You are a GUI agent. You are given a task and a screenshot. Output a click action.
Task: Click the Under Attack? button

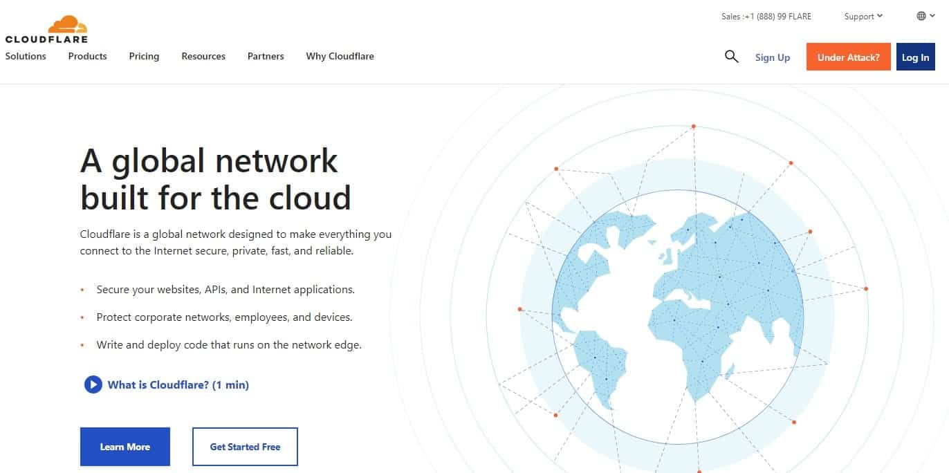[849, 57]
